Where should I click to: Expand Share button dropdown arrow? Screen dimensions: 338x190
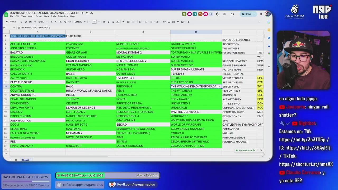255,14
